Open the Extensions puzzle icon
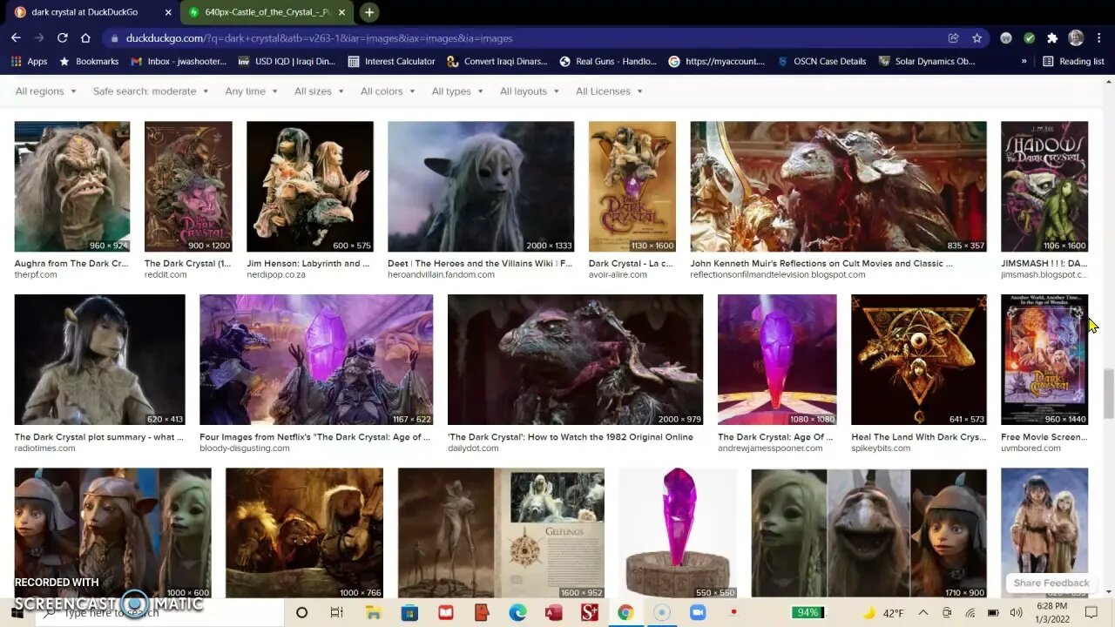 click(1052, 38)
